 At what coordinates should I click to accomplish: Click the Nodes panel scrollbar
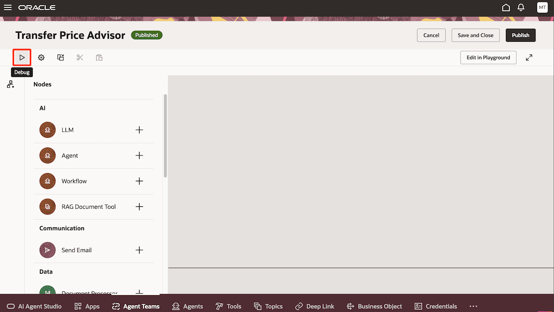165,136
